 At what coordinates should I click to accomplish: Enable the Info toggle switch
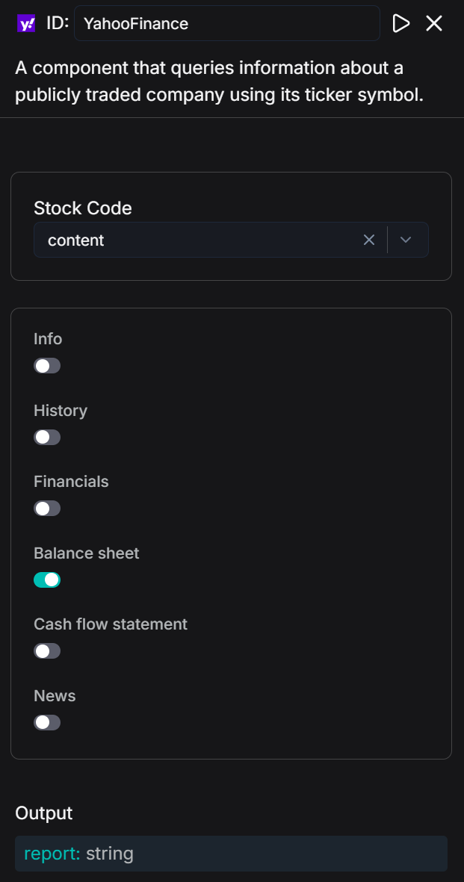click(x=47, y=366)
